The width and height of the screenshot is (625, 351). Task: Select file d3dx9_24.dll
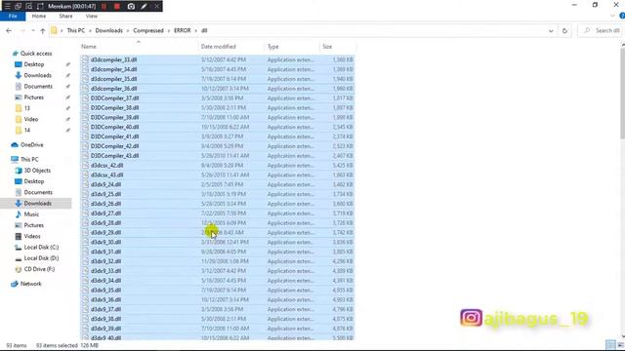coord(105,184)
